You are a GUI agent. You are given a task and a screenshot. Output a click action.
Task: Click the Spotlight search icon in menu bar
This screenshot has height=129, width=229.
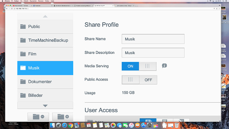[x=223, y=1]
